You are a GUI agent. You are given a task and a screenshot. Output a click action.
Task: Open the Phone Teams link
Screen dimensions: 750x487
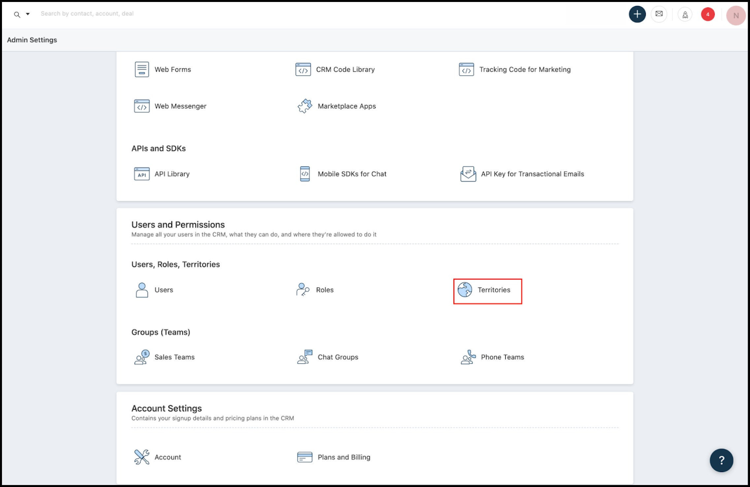click(x=502, y=357)
